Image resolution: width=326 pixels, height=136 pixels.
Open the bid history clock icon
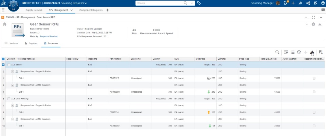click(x=298, y=52)
